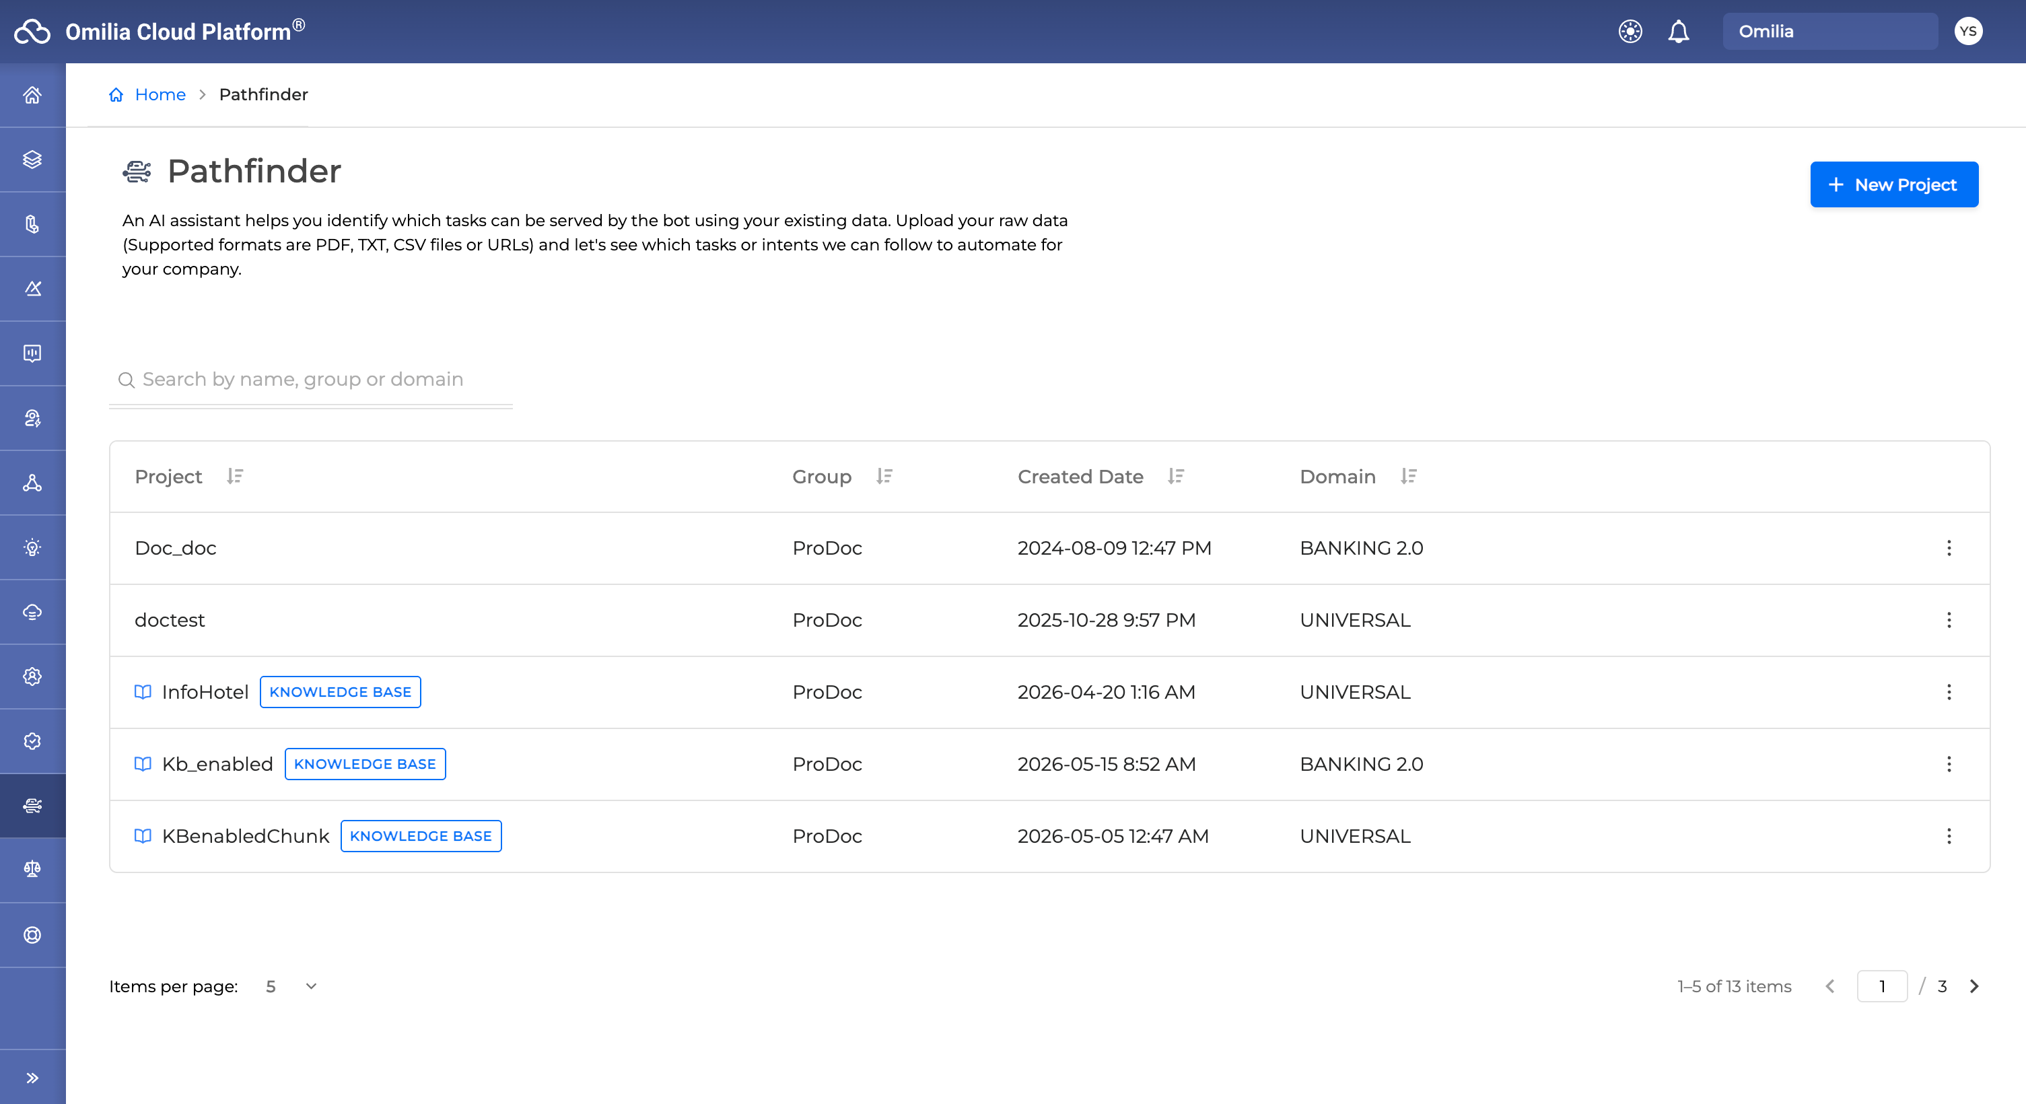Click the book icon beside KBenabledChunk

(142, 836)
